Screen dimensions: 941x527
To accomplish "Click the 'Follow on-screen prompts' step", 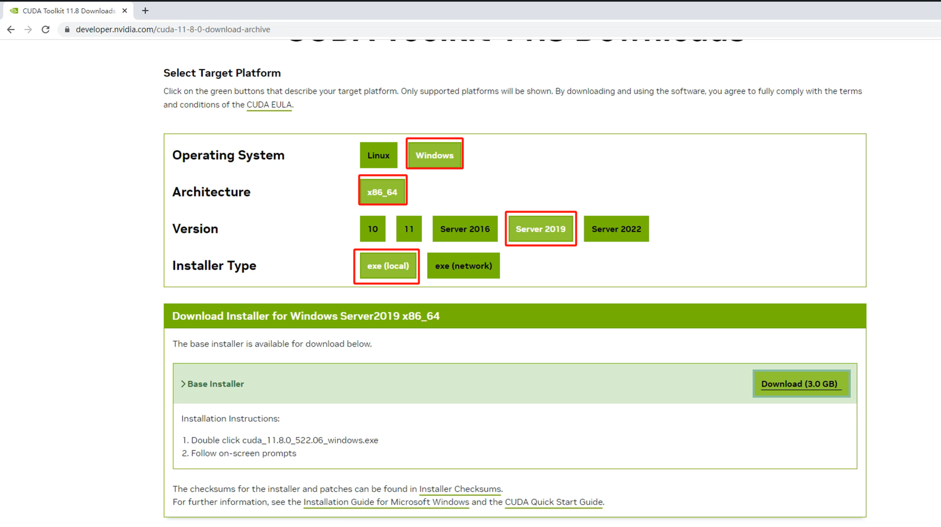I will pyautogui.click(x=243, y=453).
